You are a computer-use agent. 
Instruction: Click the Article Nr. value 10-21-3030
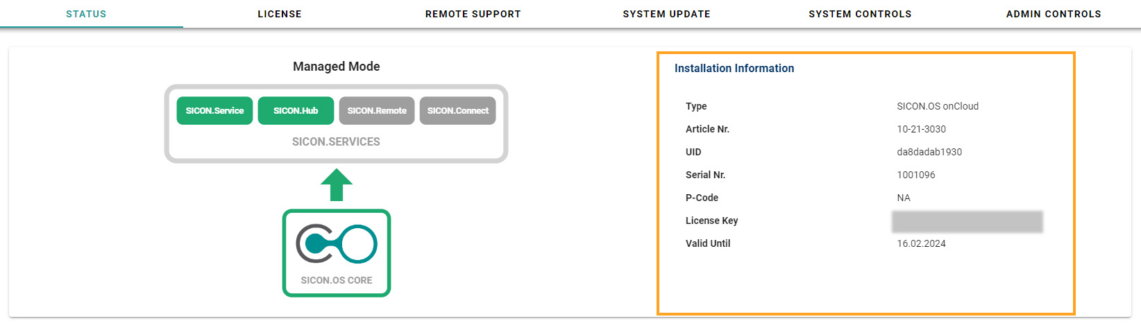click(921, 129)
